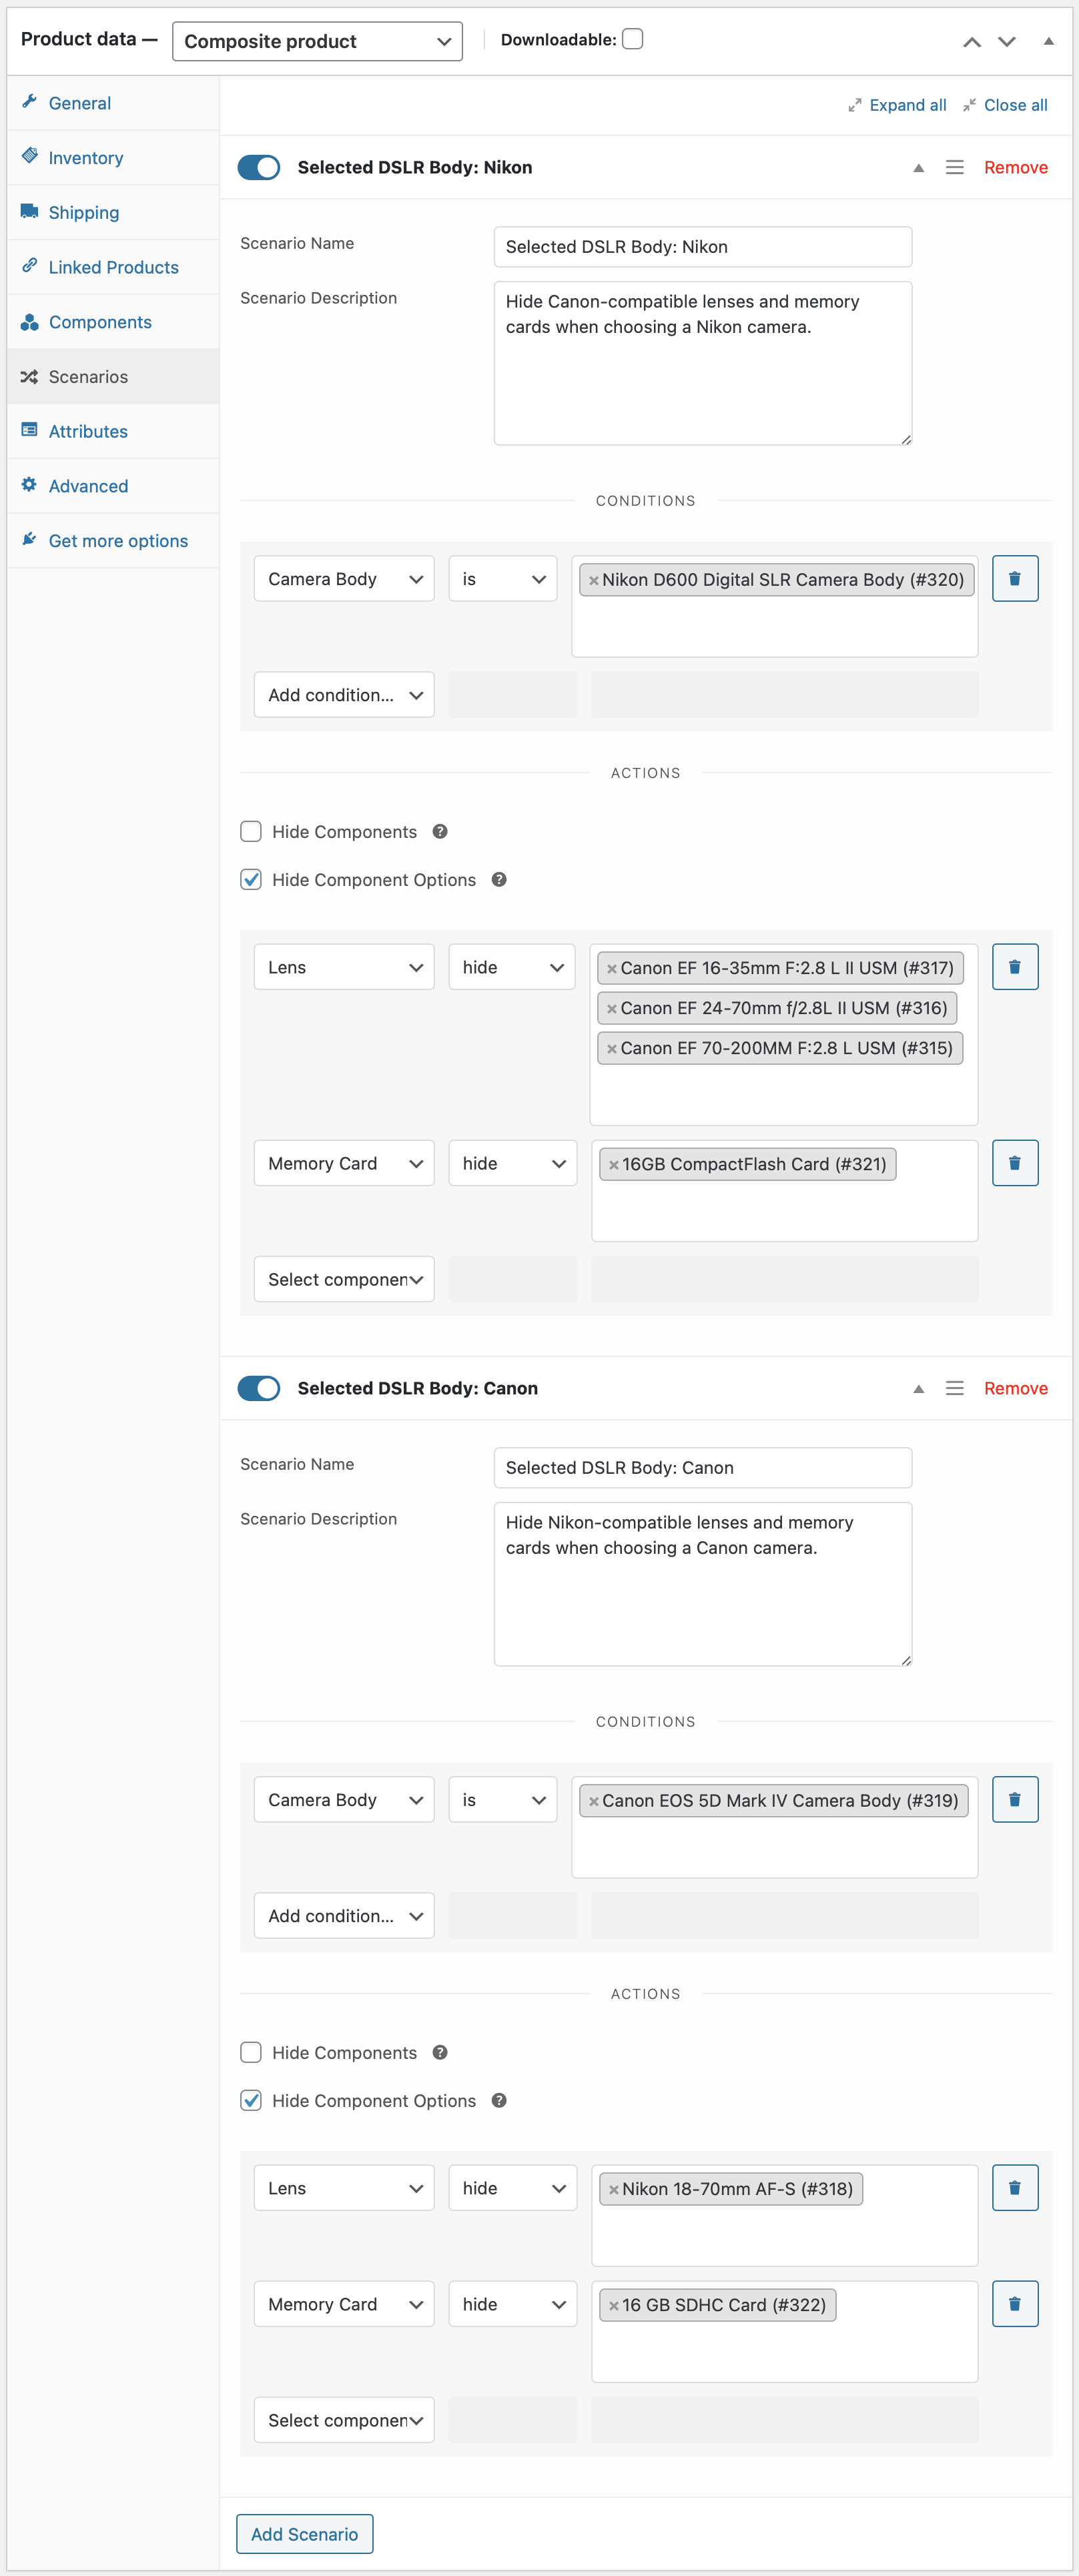Open help tip for Hide Component Options in Nikon scenario
This screenshot has width=1079, height=2576.
[498, 879]
